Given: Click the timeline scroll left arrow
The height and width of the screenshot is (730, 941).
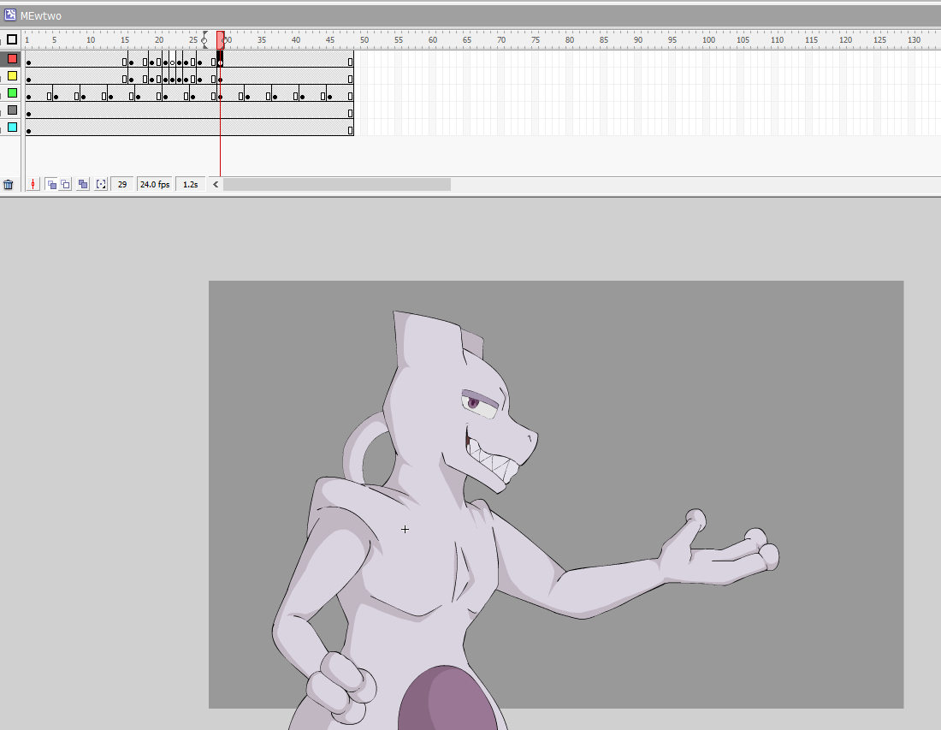Looking at the screenshot, I should click(216, 184).
